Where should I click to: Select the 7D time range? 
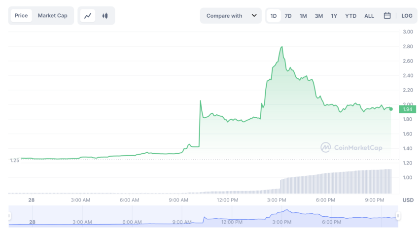(288, 16)
